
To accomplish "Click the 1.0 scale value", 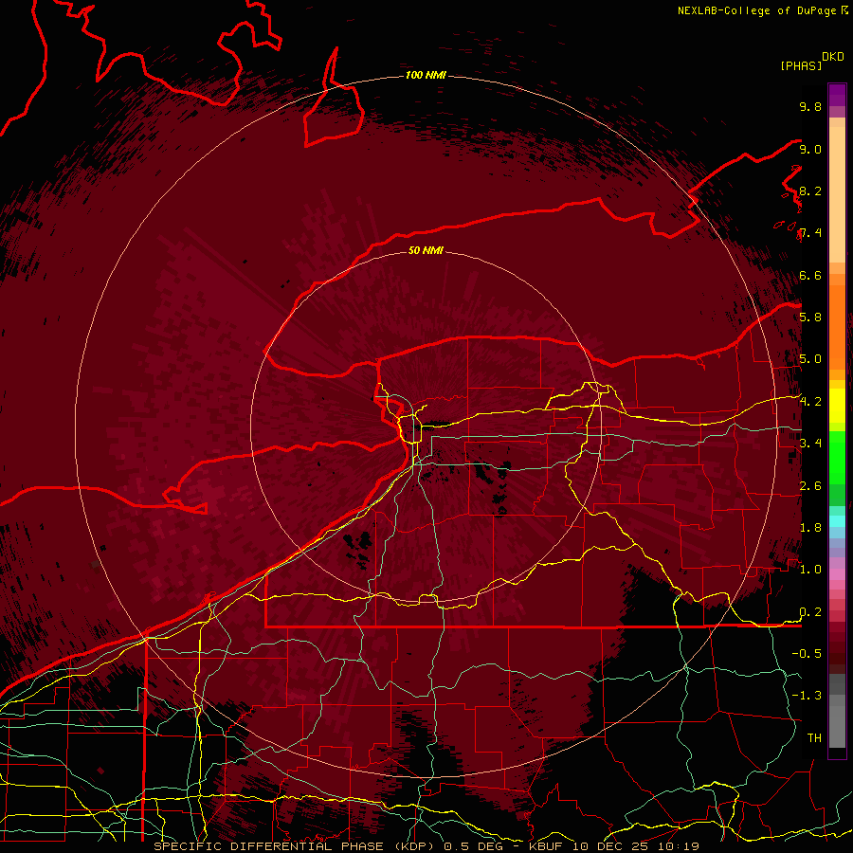I will pyautogui.click(x=810, y=569).
